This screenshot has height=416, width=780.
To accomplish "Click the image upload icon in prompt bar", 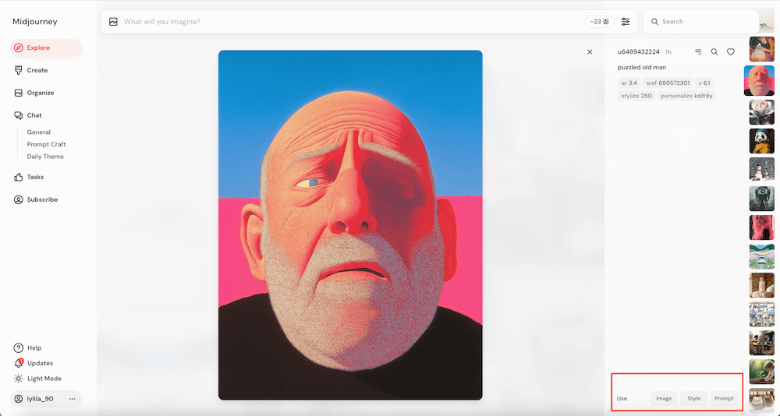I will pyautogui.click(x=113, y=22).
